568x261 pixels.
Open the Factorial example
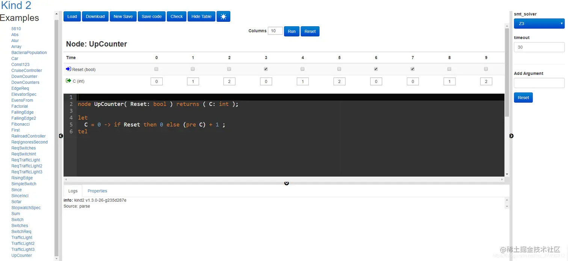point(20,106)
